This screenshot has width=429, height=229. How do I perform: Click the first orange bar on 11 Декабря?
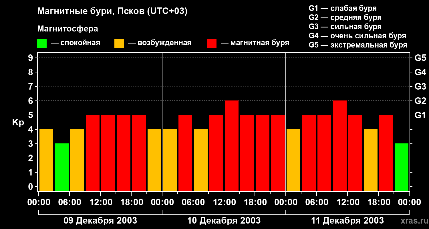point(293,160)
